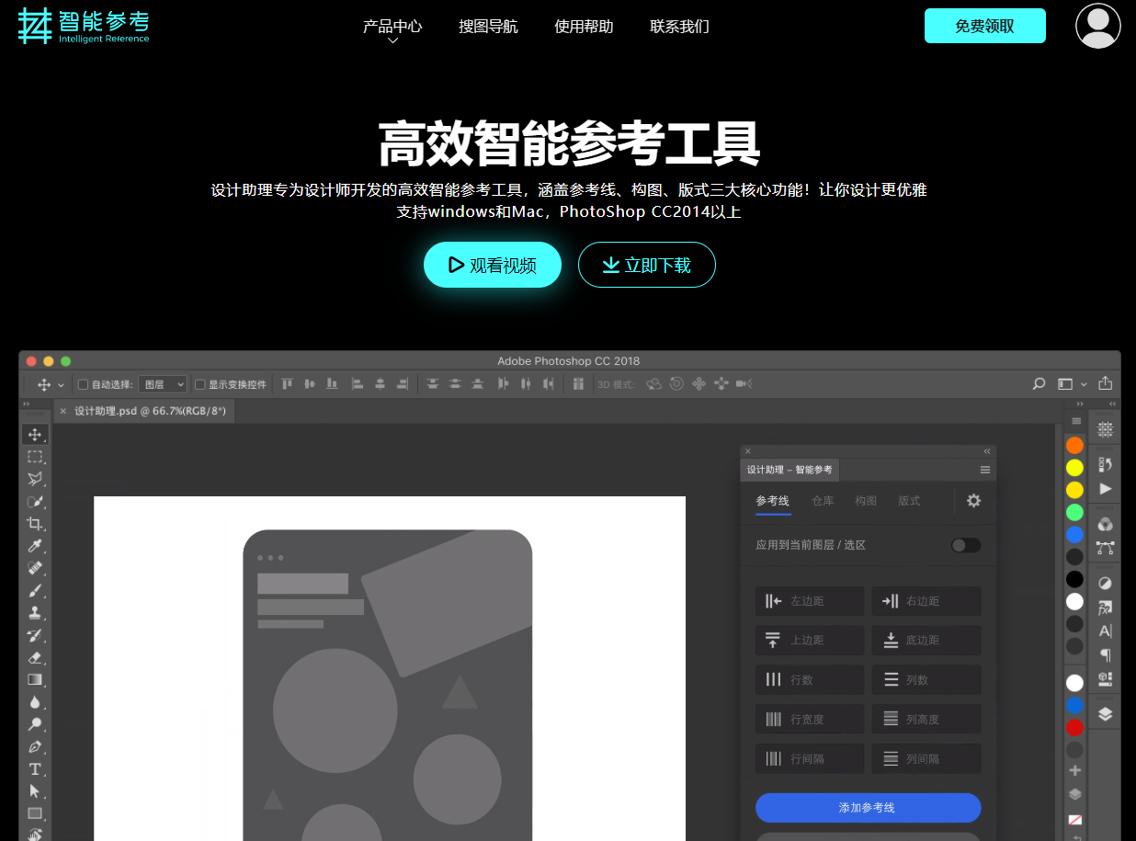Collapse right icon dock double-arrow
The height and width of the screenshot is (841, 1136).
1113,404
